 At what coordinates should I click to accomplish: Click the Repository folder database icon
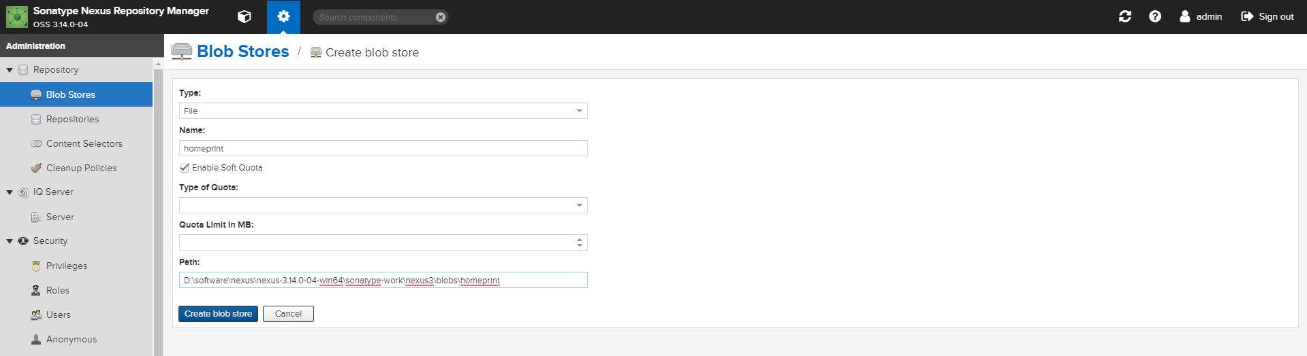pyautogui.click(x=23, y=70)
